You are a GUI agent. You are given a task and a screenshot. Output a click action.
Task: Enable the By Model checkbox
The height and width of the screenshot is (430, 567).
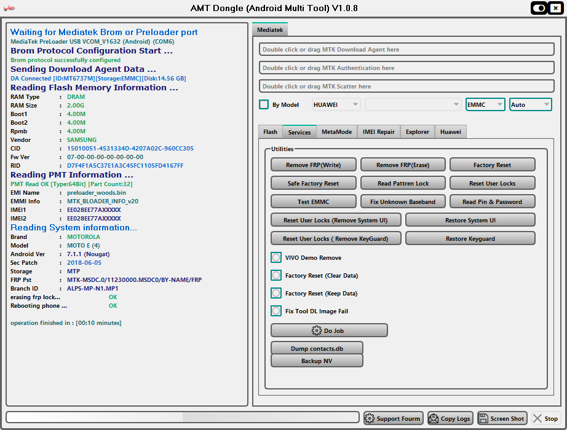click(x=264, y=104)
